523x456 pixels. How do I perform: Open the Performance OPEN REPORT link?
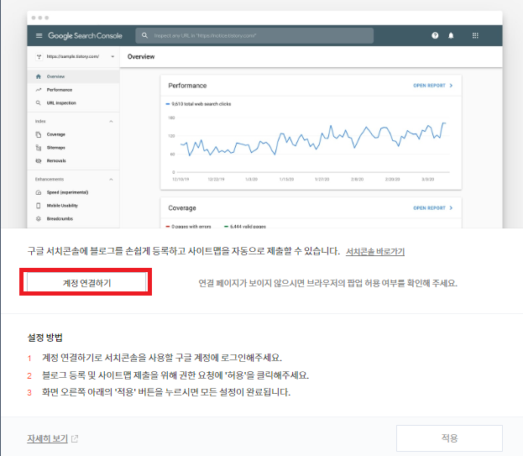click(x=429, y=86)
